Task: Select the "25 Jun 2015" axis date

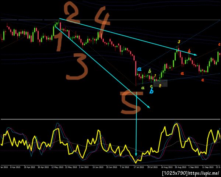Action: [112, 167]
